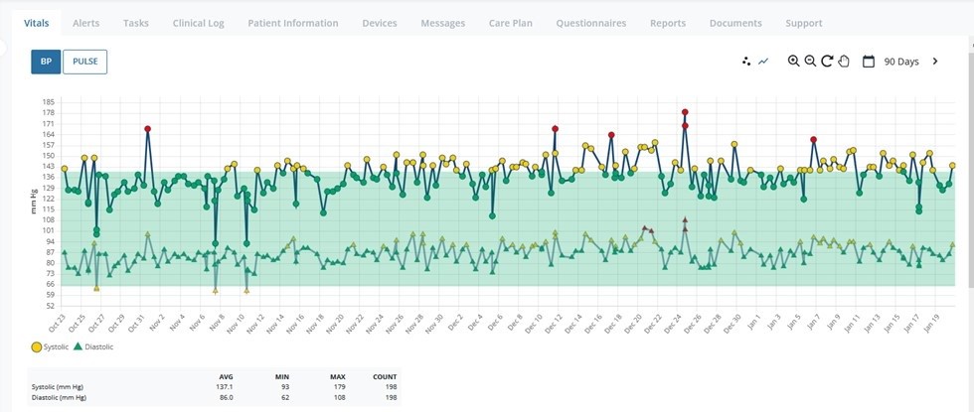Select the 179 peak systolic point
The width and height of the screenshot is (974, 412).
click(685, 112)
